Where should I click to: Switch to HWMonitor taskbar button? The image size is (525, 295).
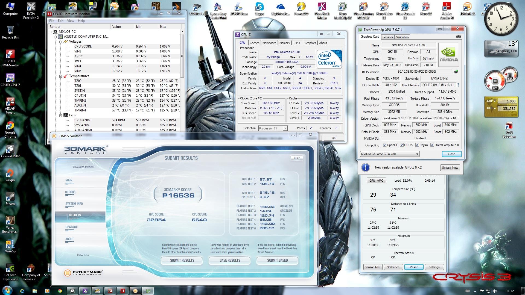point(123,291)
